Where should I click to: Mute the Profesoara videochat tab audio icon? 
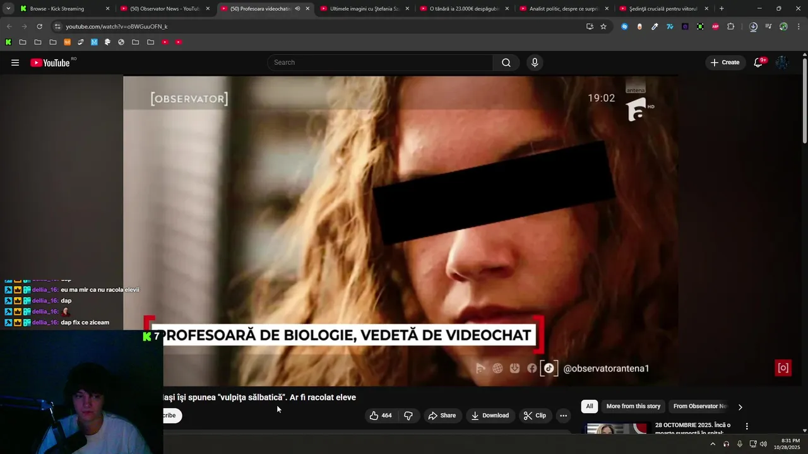pos(297,9)
